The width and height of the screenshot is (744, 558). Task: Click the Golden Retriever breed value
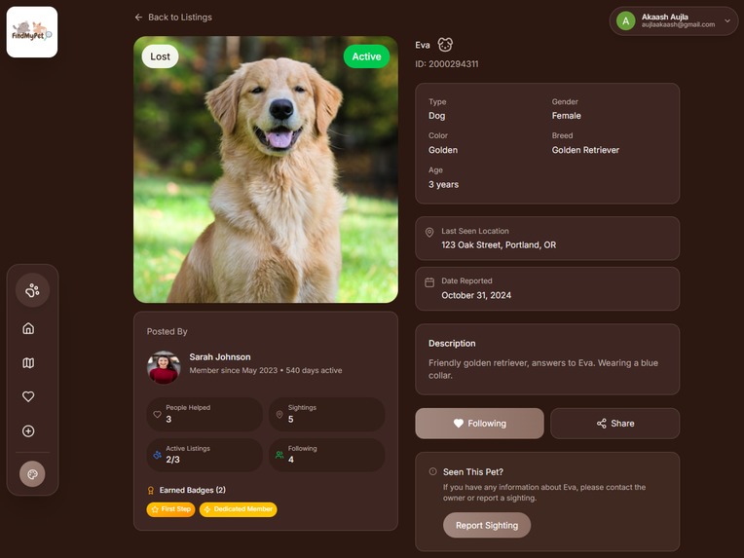point(585,150)
